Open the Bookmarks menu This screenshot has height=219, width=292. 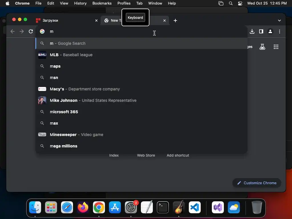tap(102, 3)
